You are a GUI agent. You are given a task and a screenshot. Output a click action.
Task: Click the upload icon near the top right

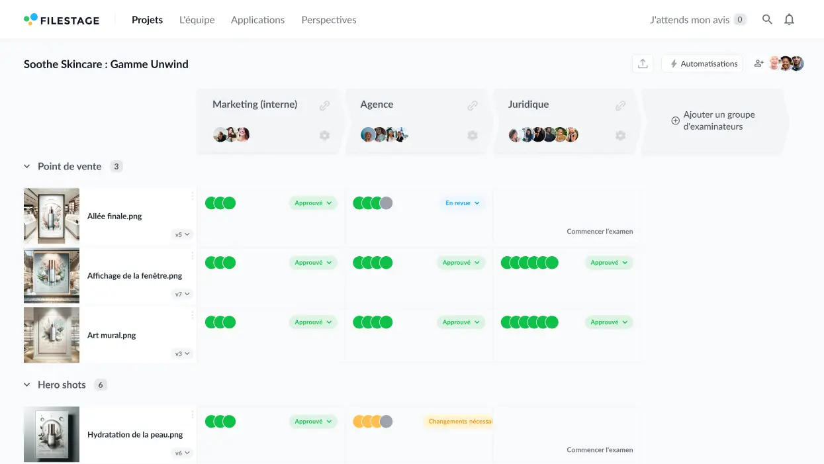coord(643,63)
